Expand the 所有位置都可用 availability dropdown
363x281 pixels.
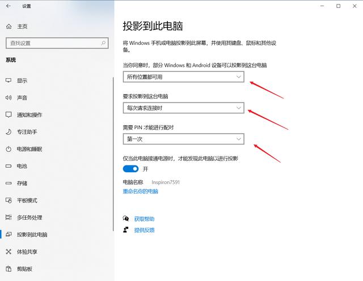coord(183,76)
